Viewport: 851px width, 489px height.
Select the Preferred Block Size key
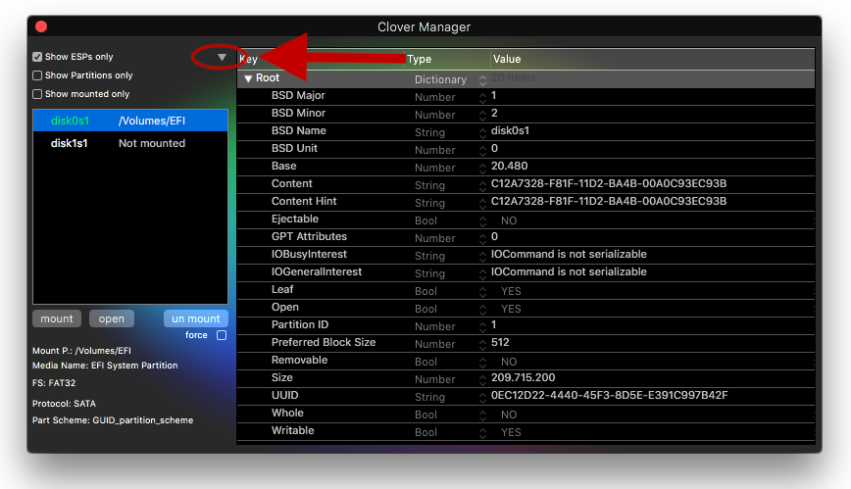(324, 342)
